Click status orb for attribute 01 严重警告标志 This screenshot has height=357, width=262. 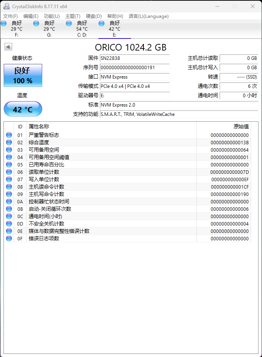point(9,135)
